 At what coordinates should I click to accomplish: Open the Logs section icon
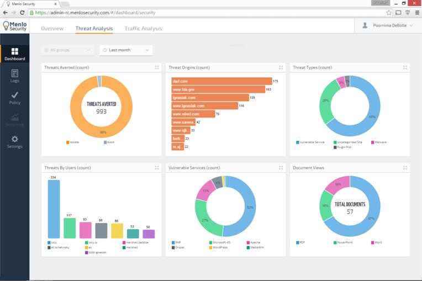click(x=15, y=73)
